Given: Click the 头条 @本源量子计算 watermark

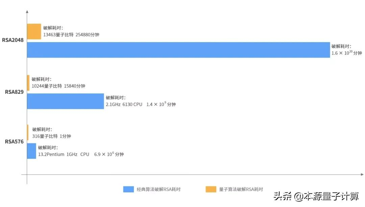Looking at the screenshot, I should tap(316, 197).
